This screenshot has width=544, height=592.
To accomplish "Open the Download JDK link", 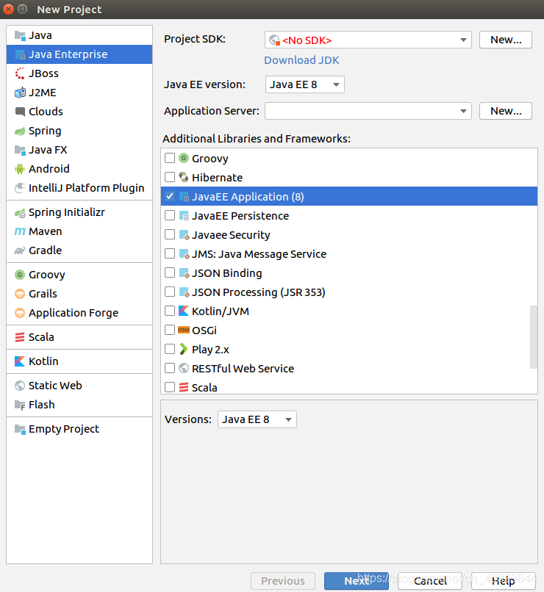I will pos(301,60).
